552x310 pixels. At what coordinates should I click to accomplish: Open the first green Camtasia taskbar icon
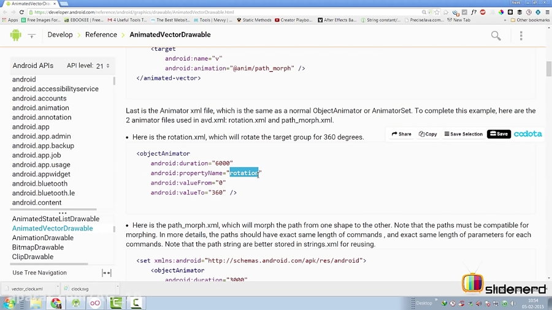click(116, 303)
